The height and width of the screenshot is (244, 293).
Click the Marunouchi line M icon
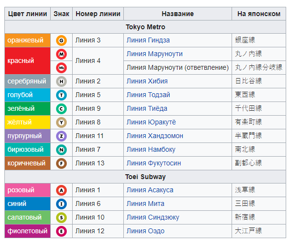61,54
